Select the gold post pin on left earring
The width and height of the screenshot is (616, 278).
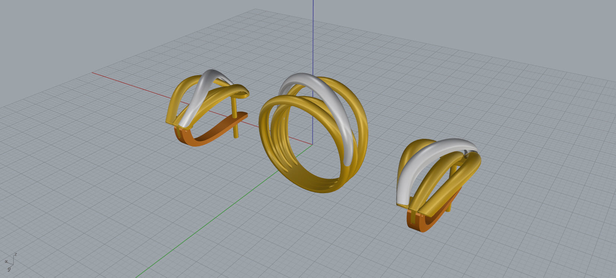[235, 117]
